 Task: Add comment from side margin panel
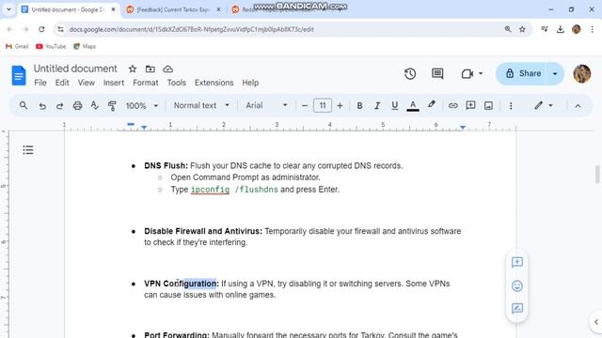(517, 262)
